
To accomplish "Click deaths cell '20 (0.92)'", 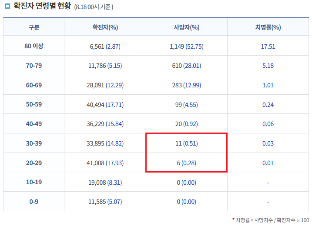I will (187, 124).
